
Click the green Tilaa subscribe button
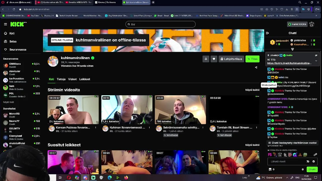(252, 59)
